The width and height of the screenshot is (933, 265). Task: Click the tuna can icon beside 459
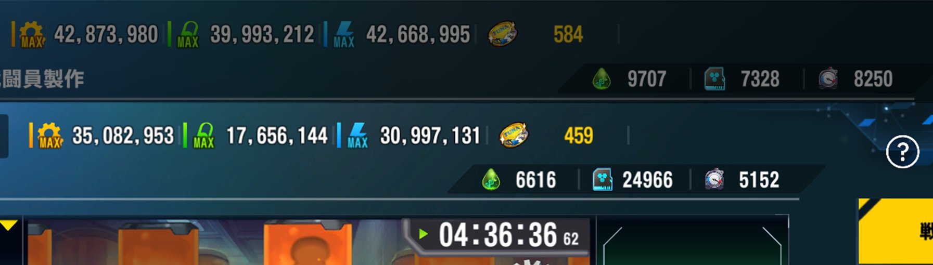pos(513,135)
